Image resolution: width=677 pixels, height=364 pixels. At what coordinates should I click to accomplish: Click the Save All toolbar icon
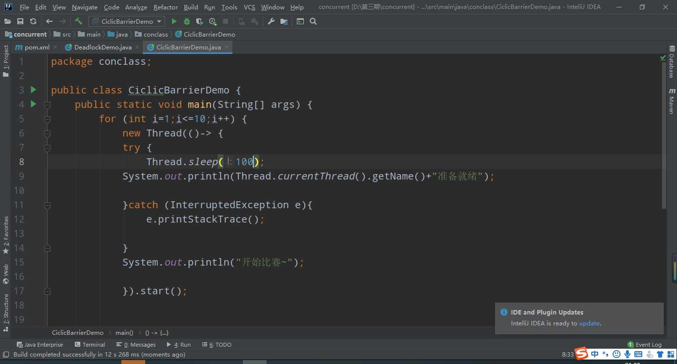(x=20, y=21)
